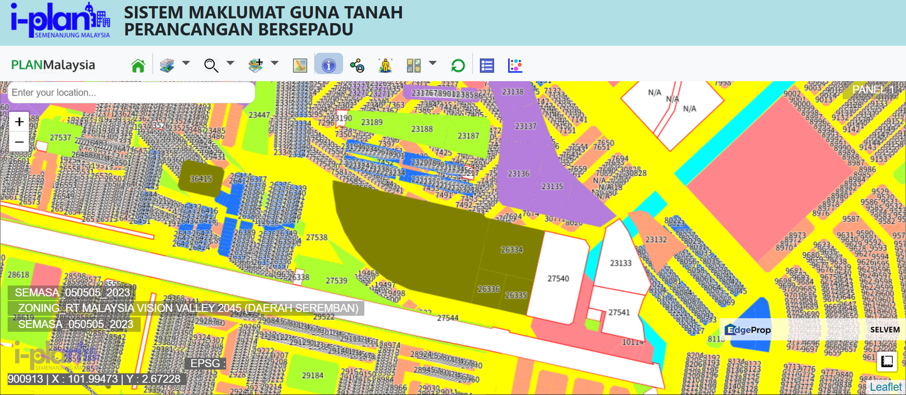The width and height of the screenshot is (906, 395).
Task: Select the magnifier search tool
Action: tap(211, 66)
